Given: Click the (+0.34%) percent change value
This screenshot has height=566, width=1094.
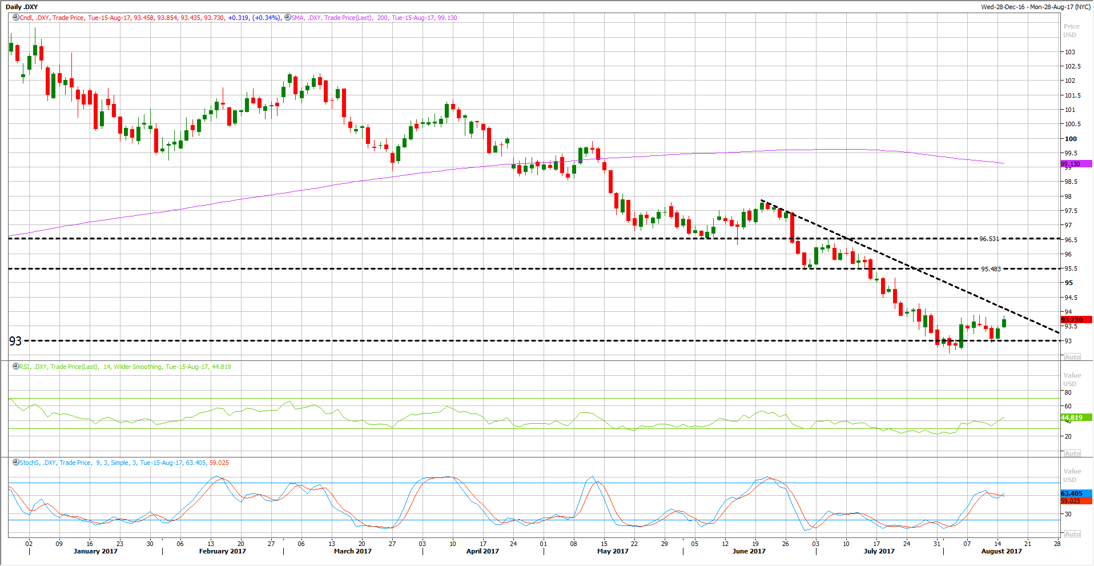Looking at the screenshot, I should tap(267, 18).
